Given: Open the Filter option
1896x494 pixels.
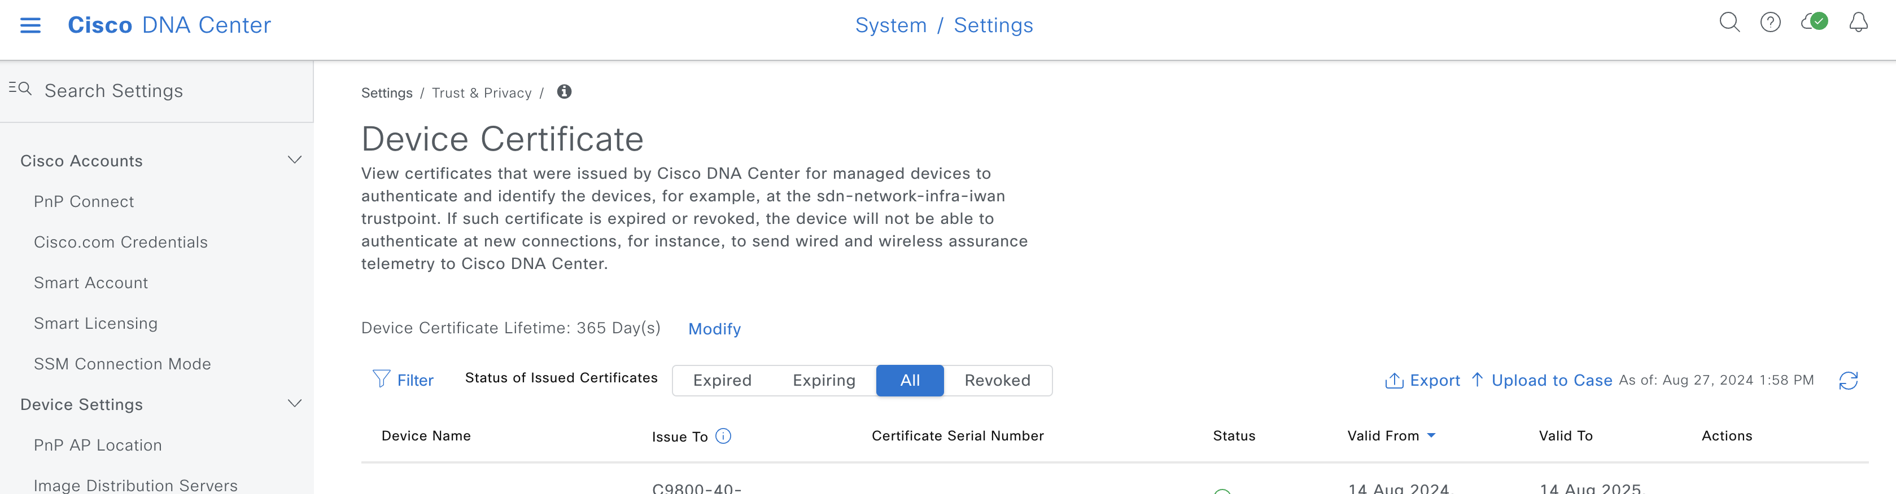Looking at the screenshot, I should [x=403, y=380].
